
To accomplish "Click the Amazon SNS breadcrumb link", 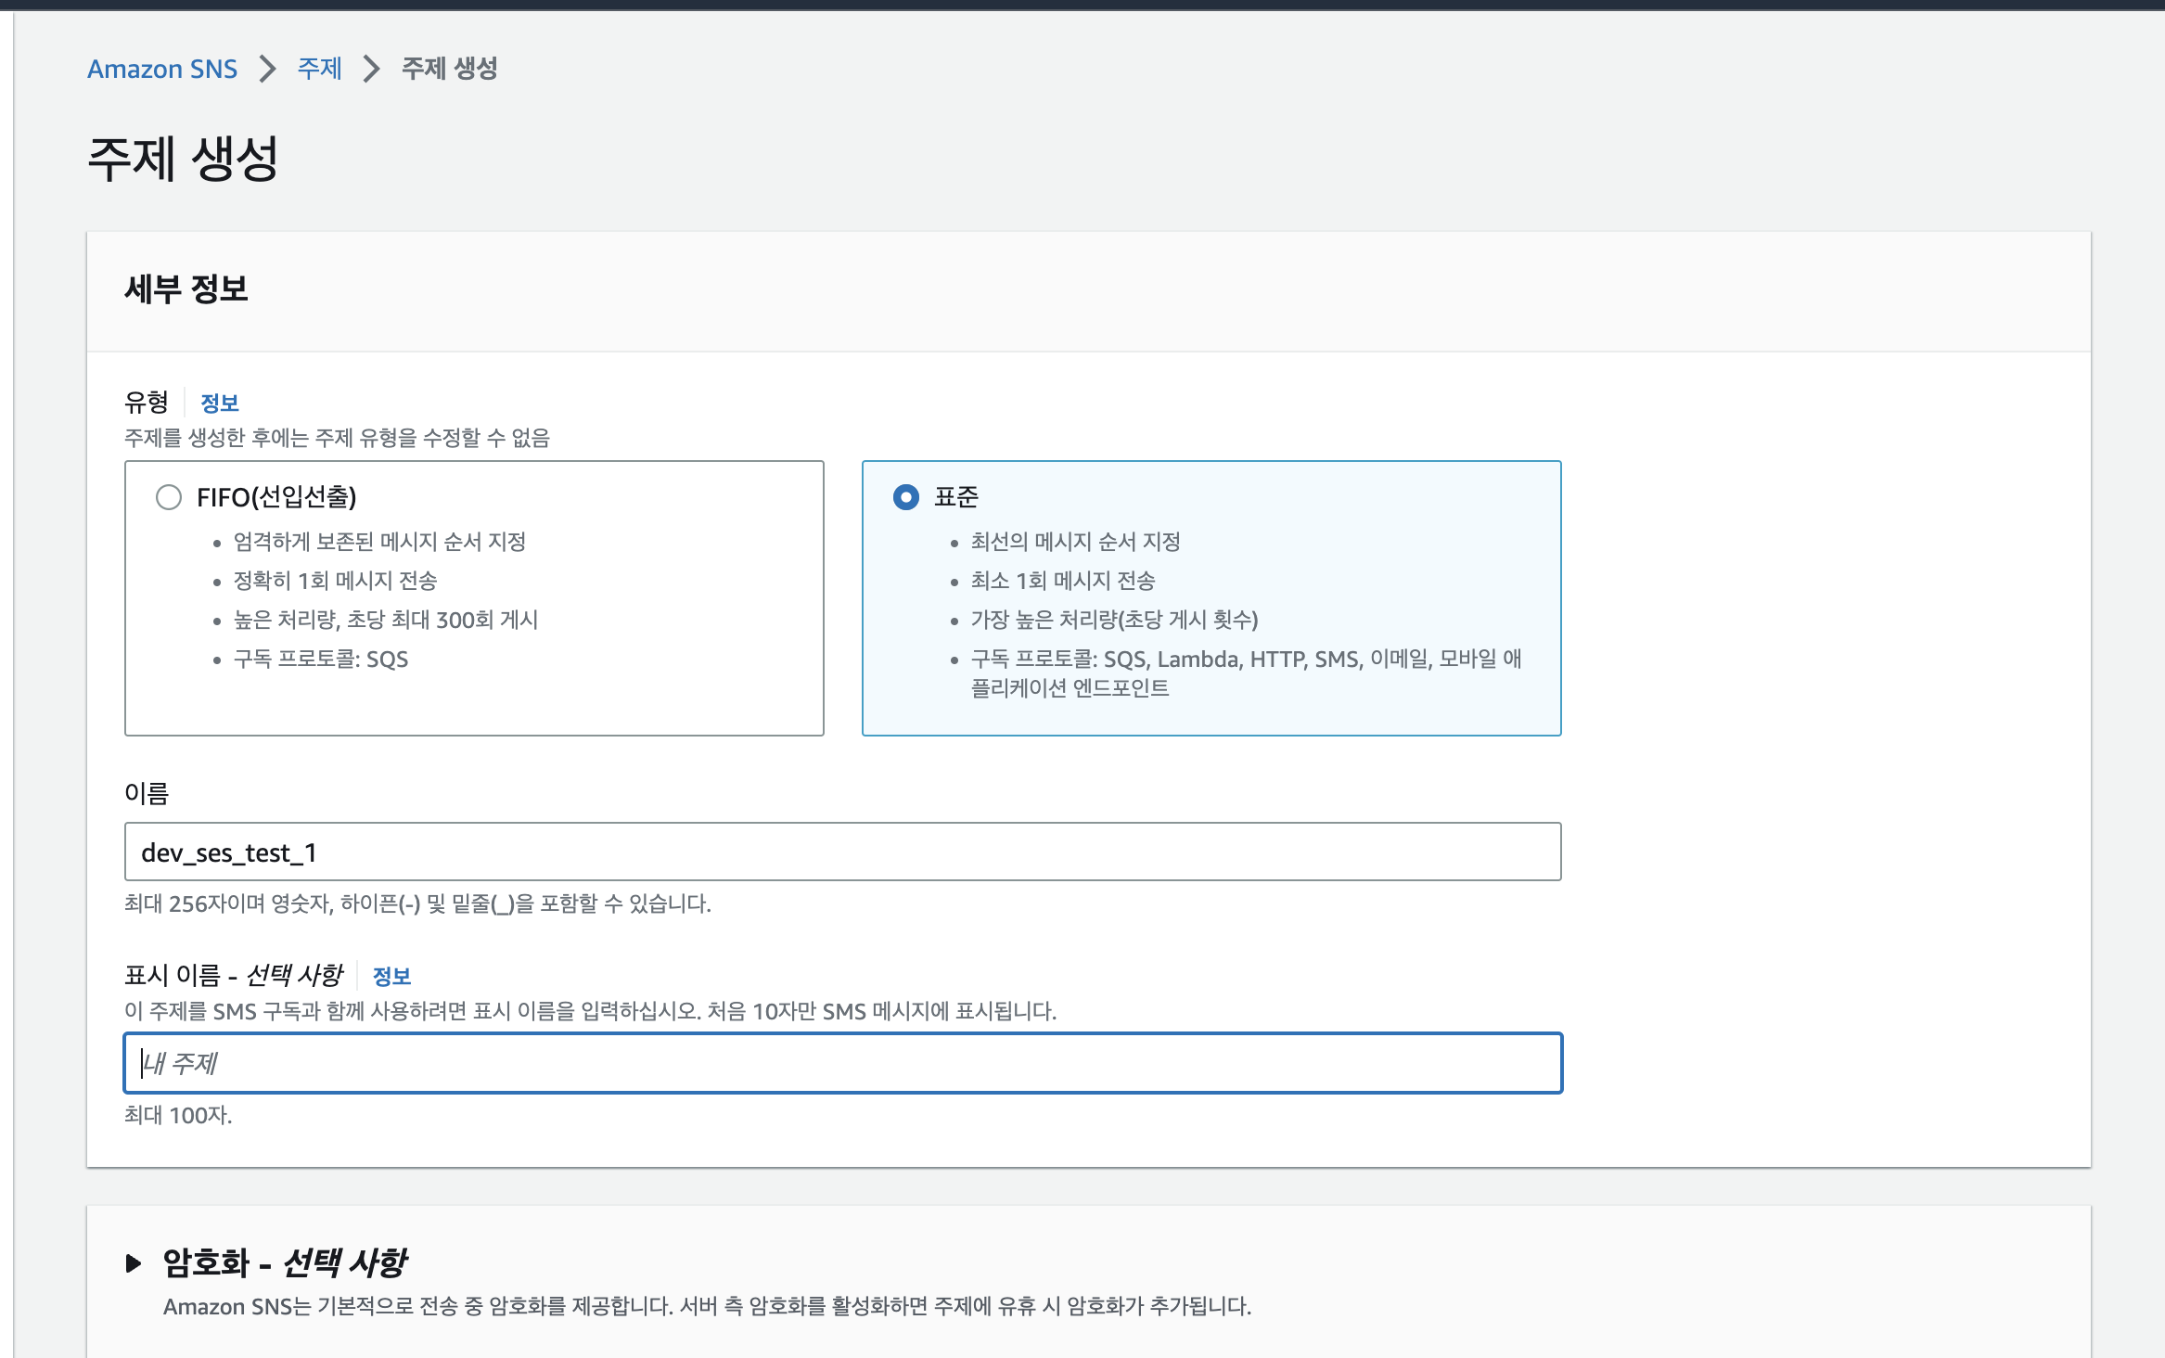I will point(162,69).
